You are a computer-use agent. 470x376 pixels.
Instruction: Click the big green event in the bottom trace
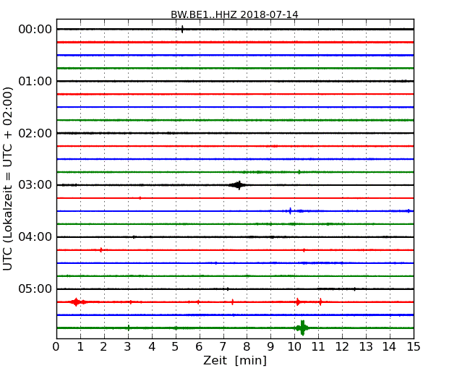[302, 328]
